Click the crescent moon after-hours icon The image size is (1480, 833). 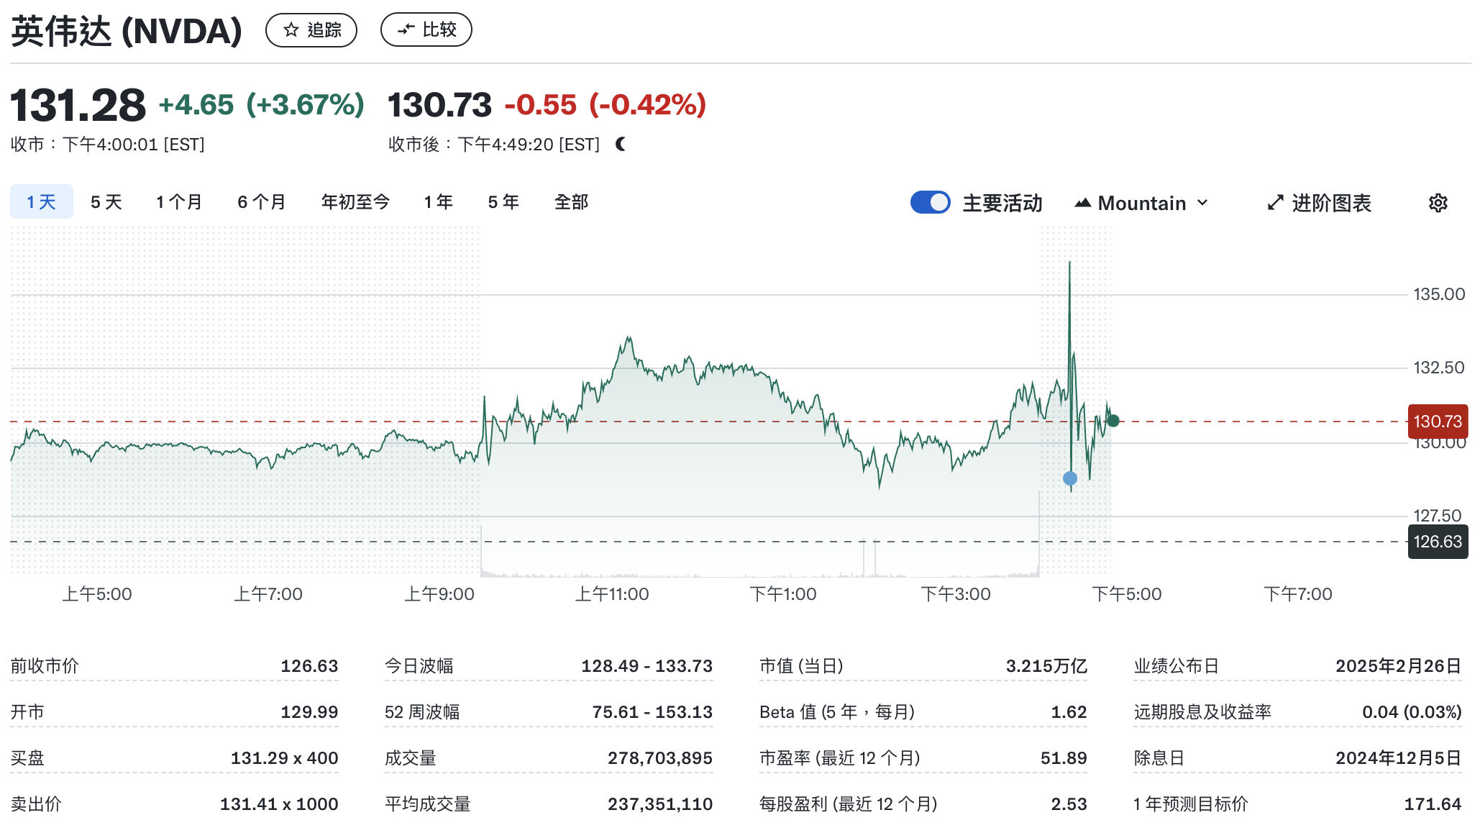620,144
